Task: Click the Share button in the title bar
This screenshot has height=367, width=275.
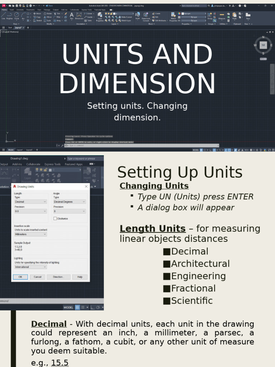Action: click(x=49, y=6)
